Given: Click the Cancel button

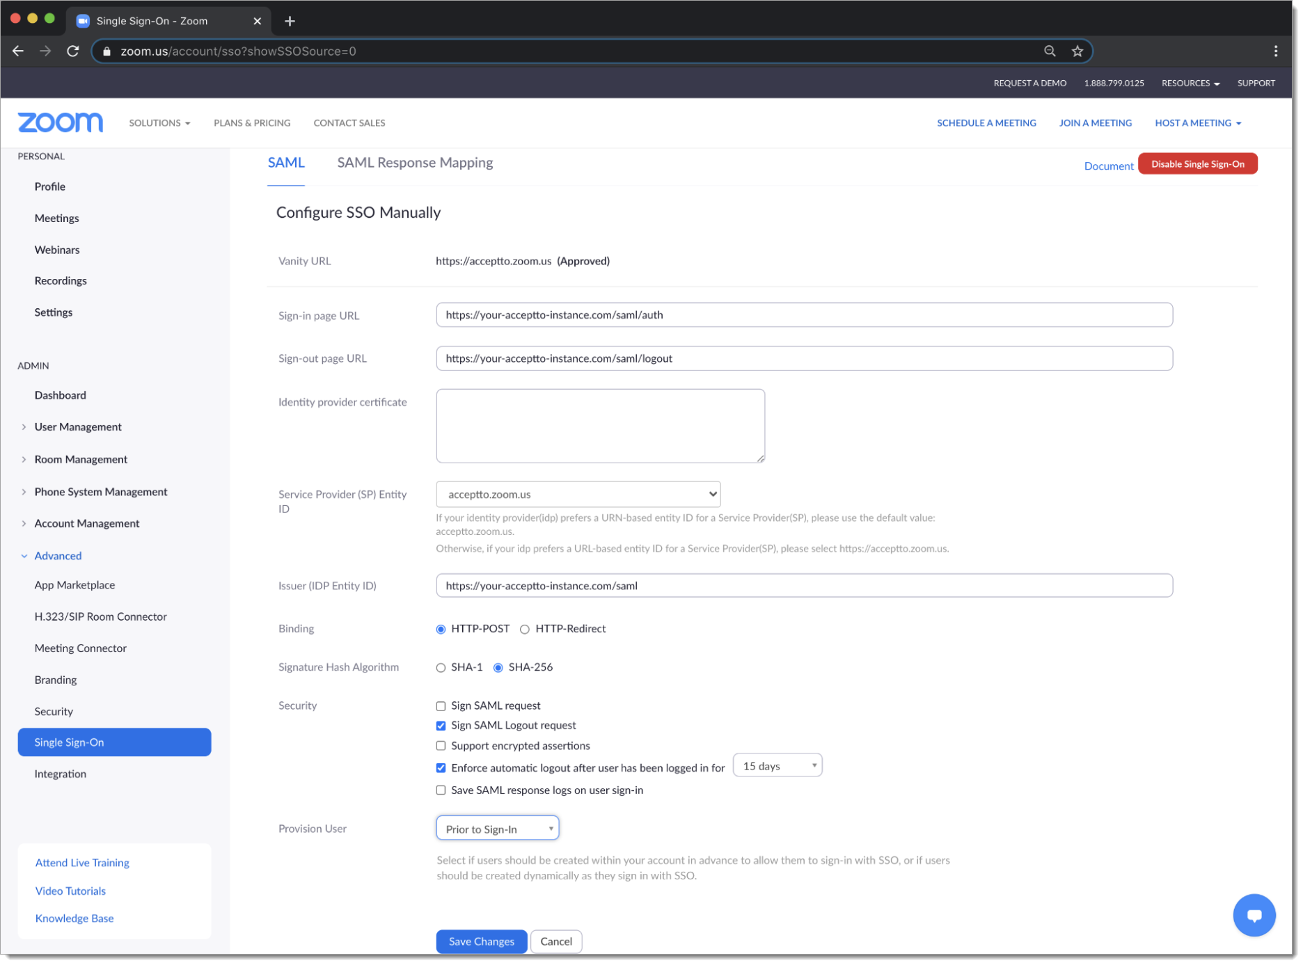Looking at the screenshot, I should (556, 941).
